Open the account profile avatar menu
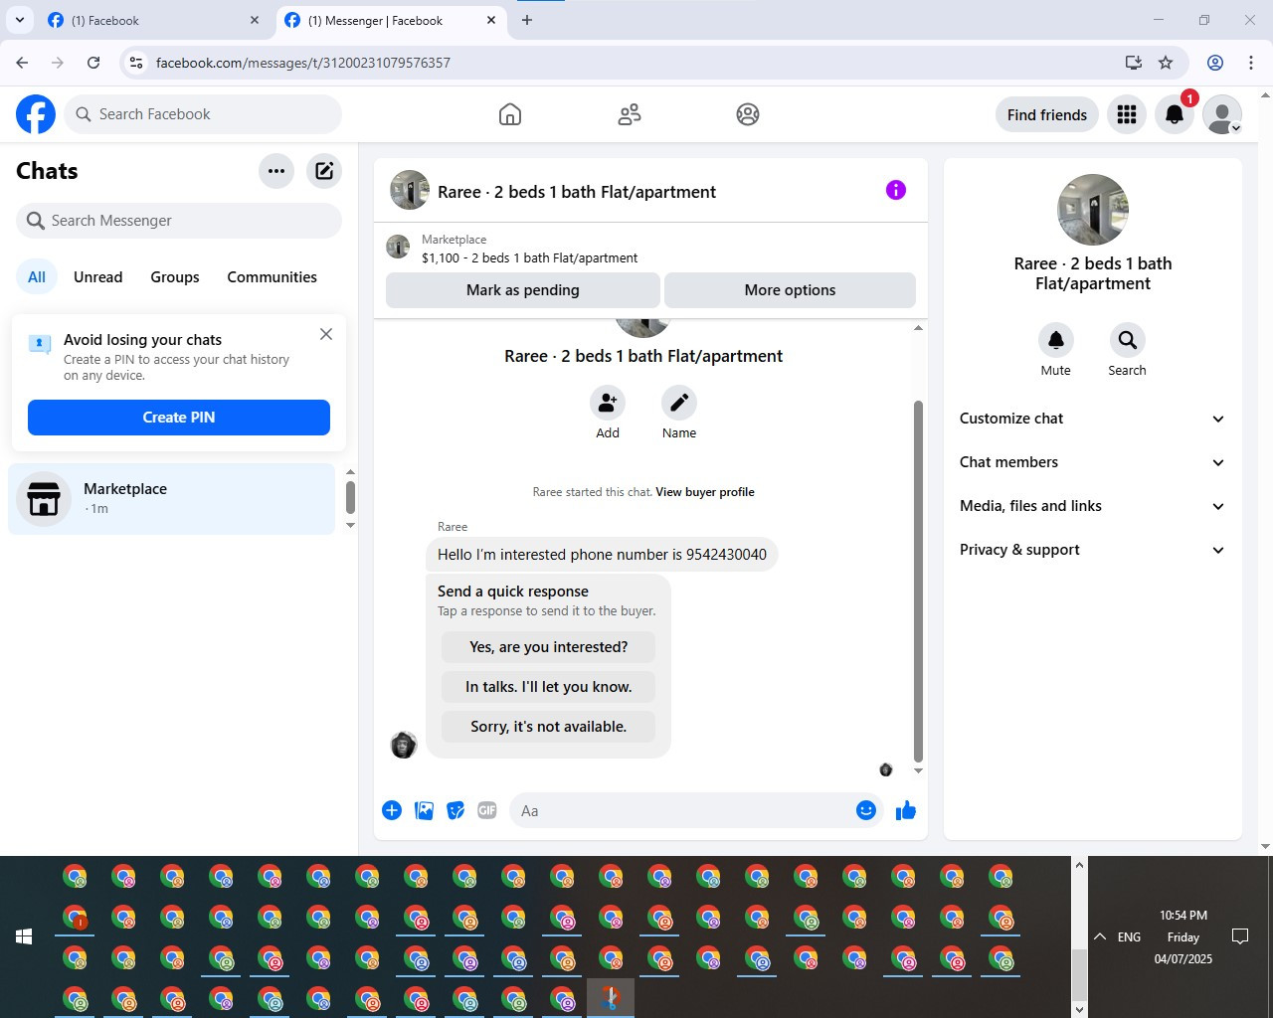This screenshot has width=1273, height=1018. coord(1222,115)
